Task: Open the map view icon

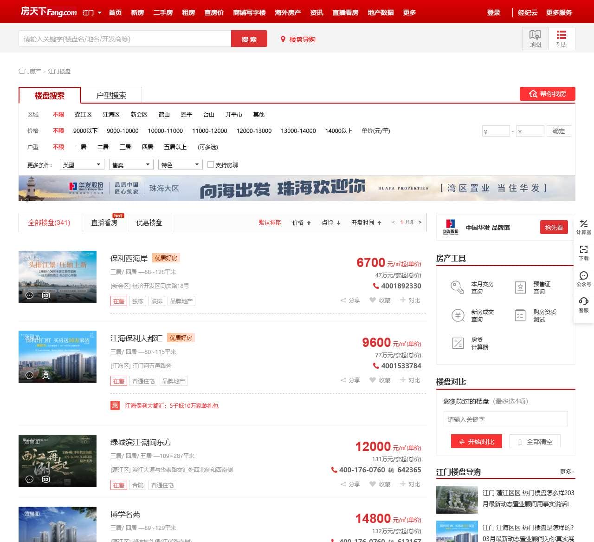Action: click(x=535, y=38)
